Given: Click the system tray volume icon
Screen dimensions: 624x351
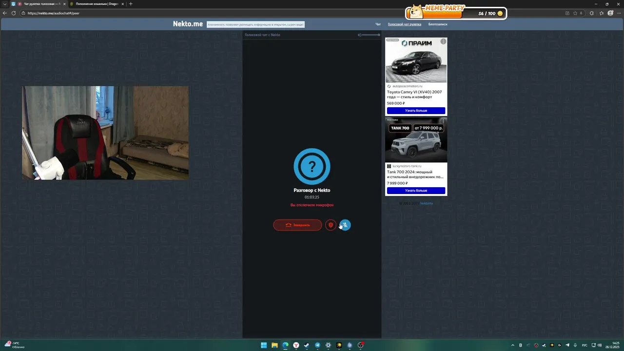Looking at the screenshot, I should click(x=599, y=345).
